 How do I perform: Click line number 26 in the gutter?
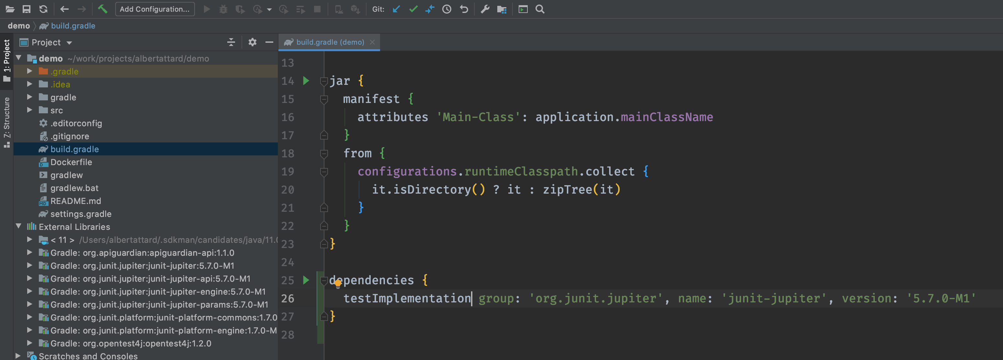coord(288,298)
